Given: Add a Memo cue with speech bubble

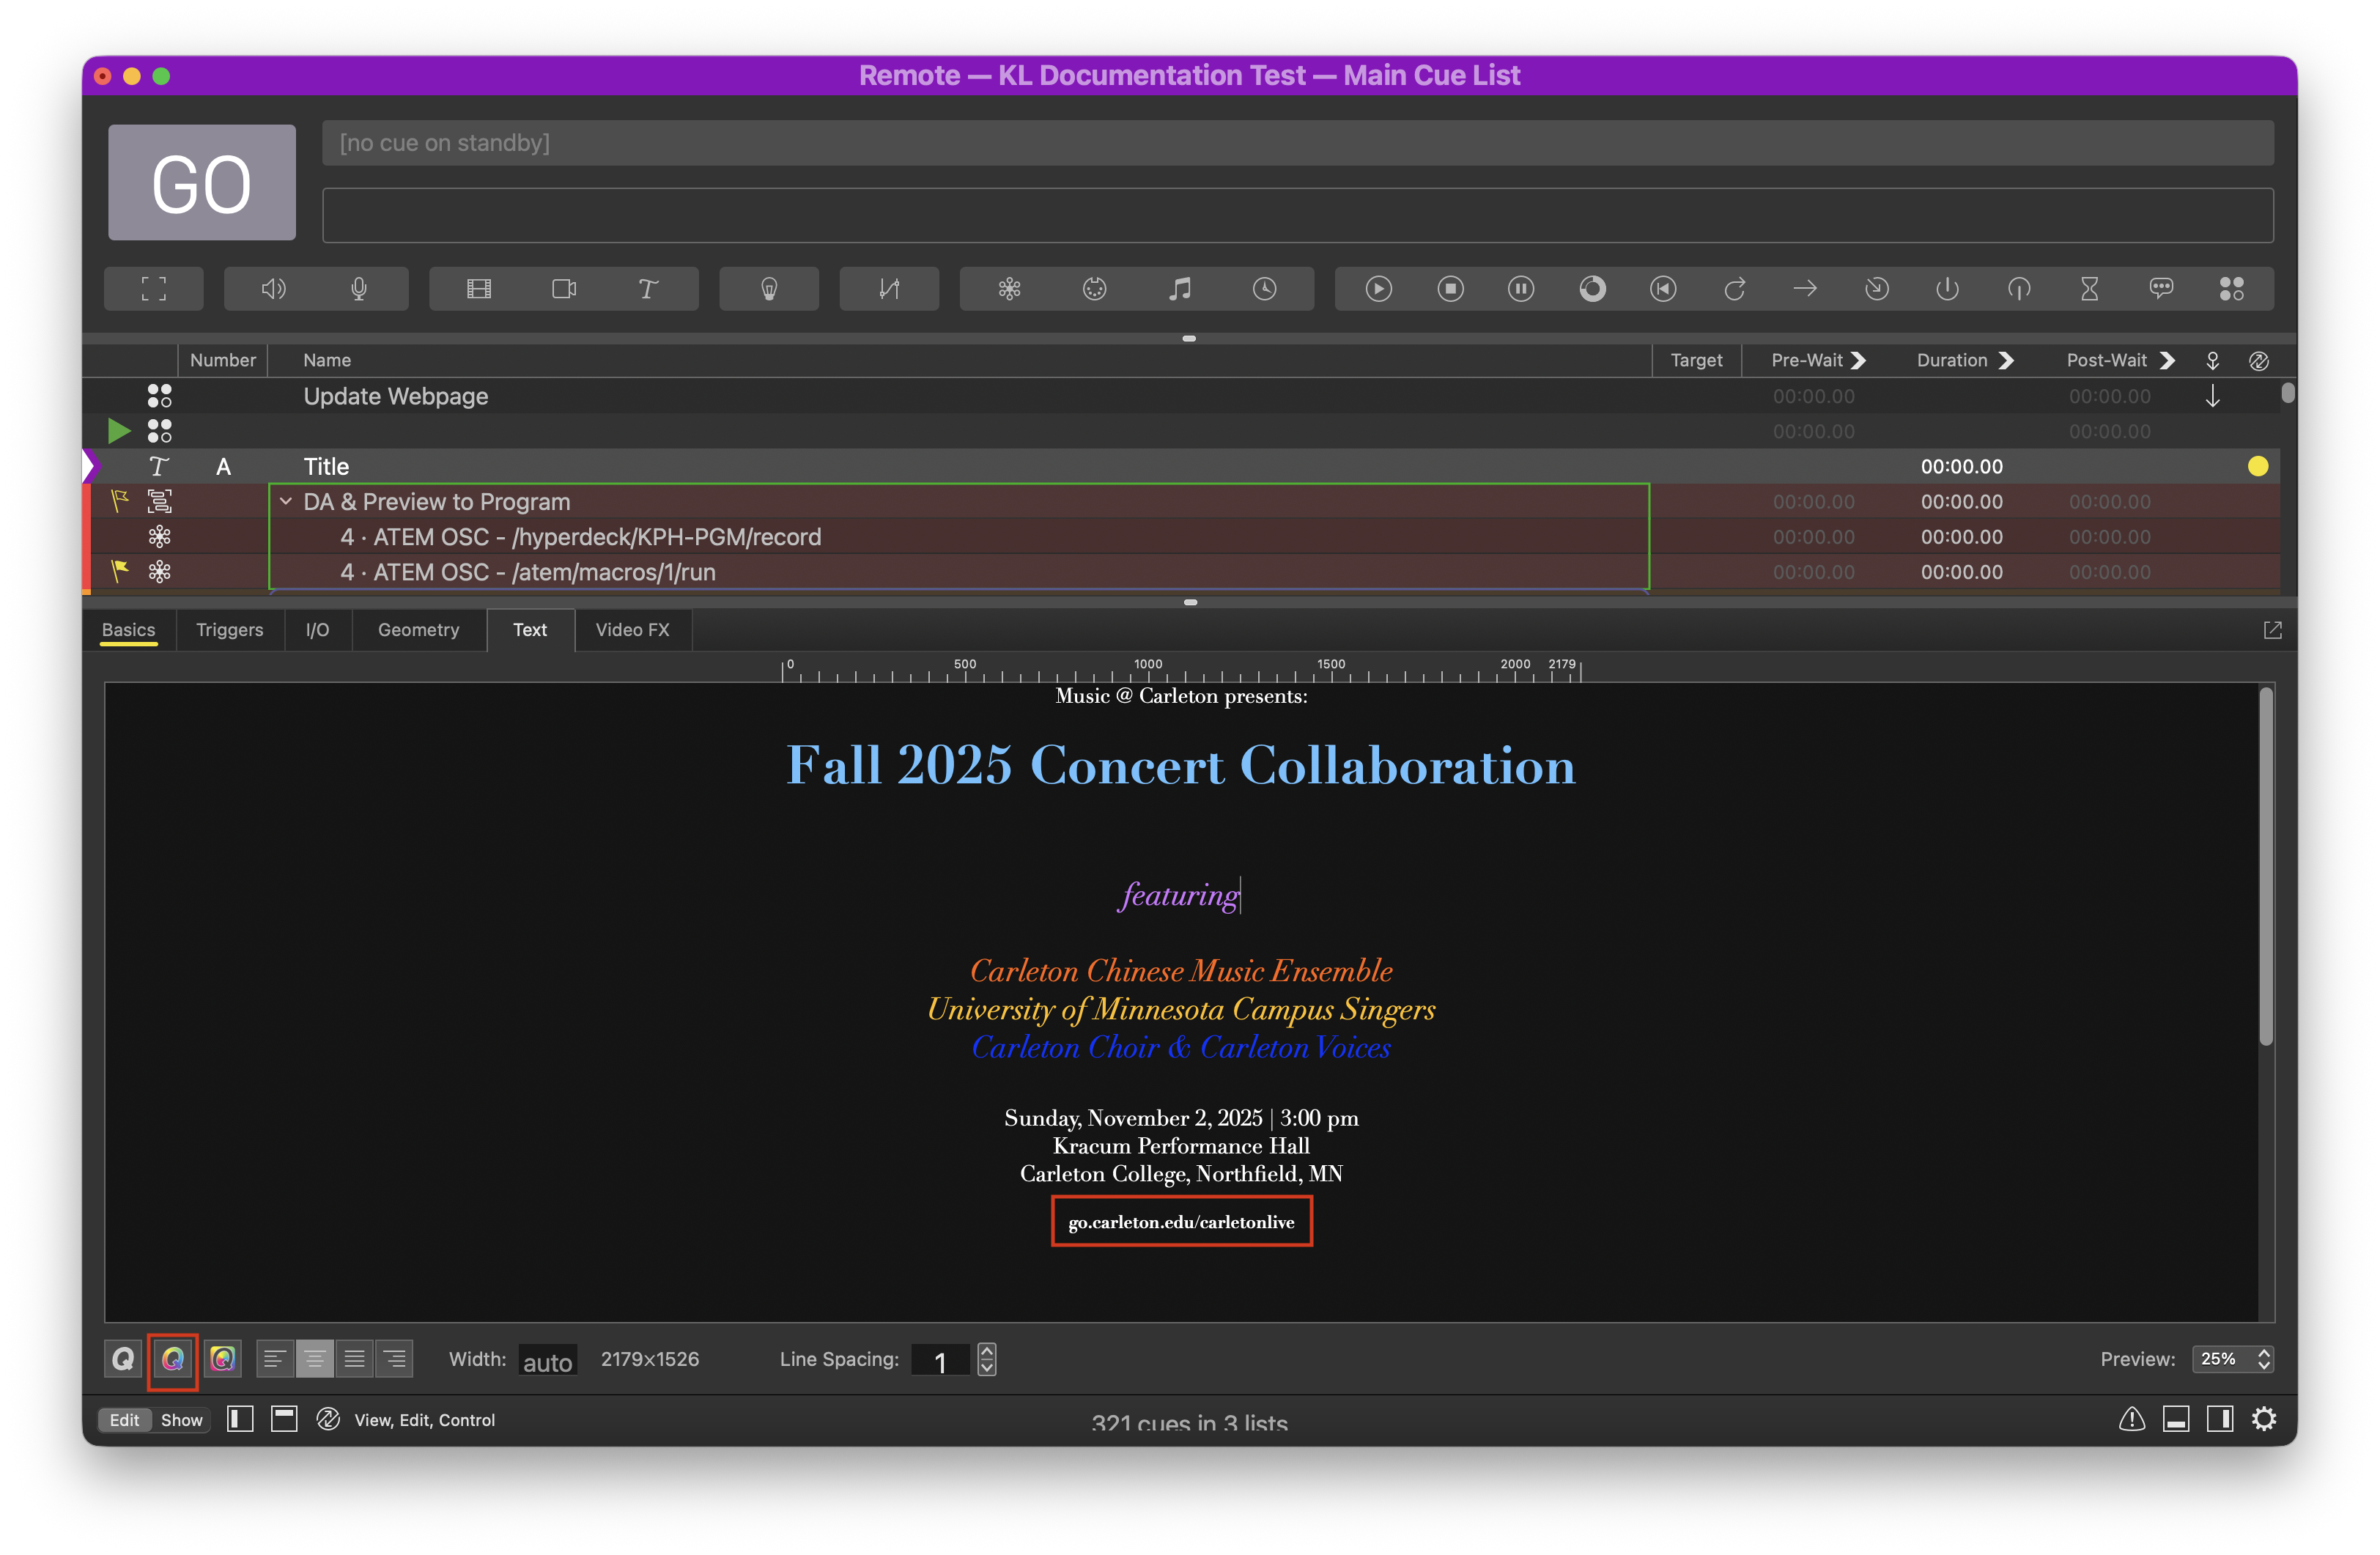Looking at the screenshot, I should 2161,289.
